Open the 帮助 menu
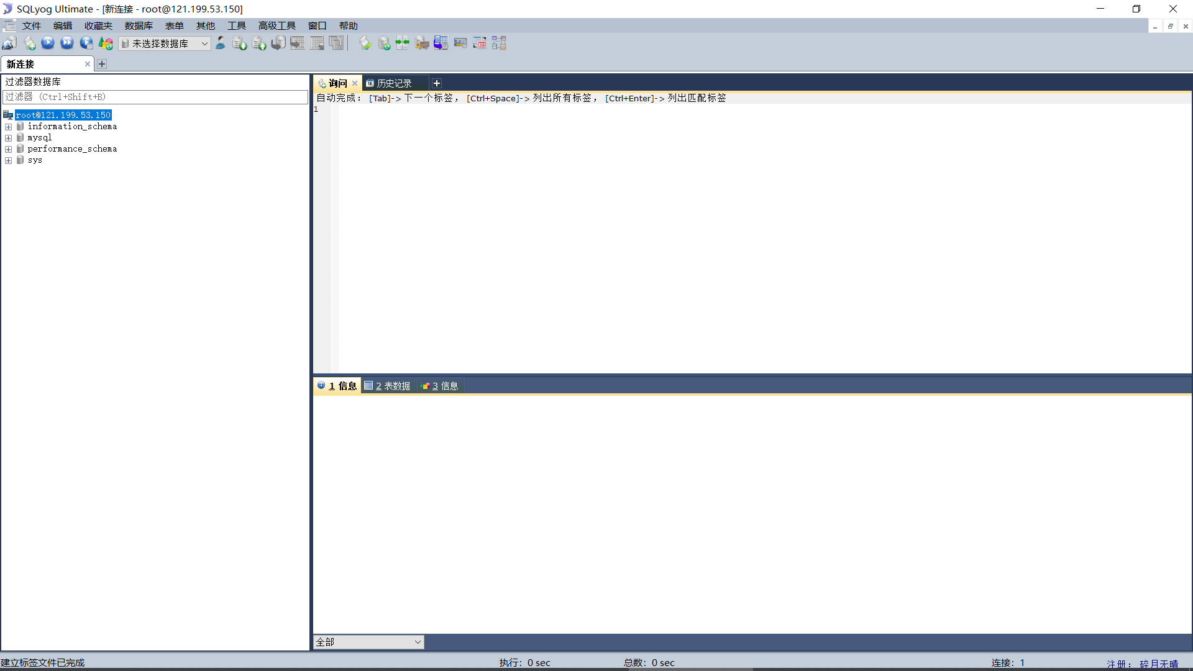Image resolution: width=1193 pixels, height=671 pixels. (x=349, y=25)
